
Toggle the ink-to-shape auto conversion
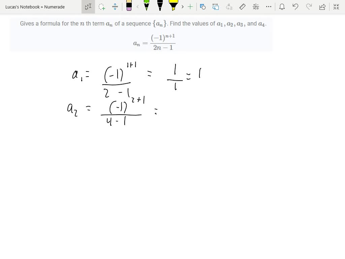(216, 6)
